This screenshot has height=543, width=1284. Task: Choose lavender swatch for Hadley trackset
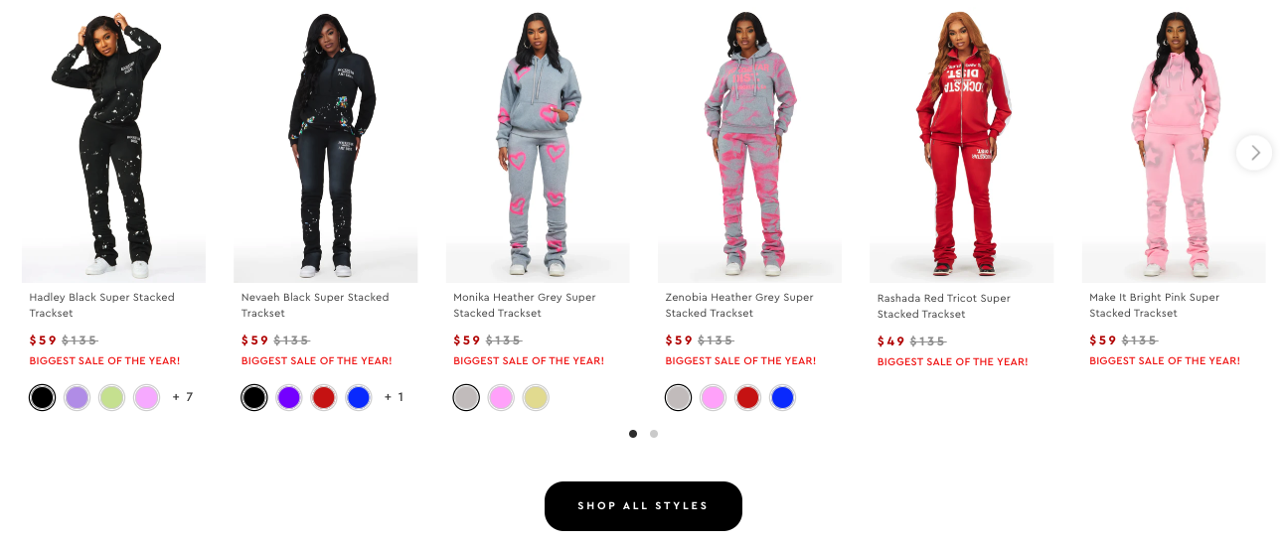(77, 398)
